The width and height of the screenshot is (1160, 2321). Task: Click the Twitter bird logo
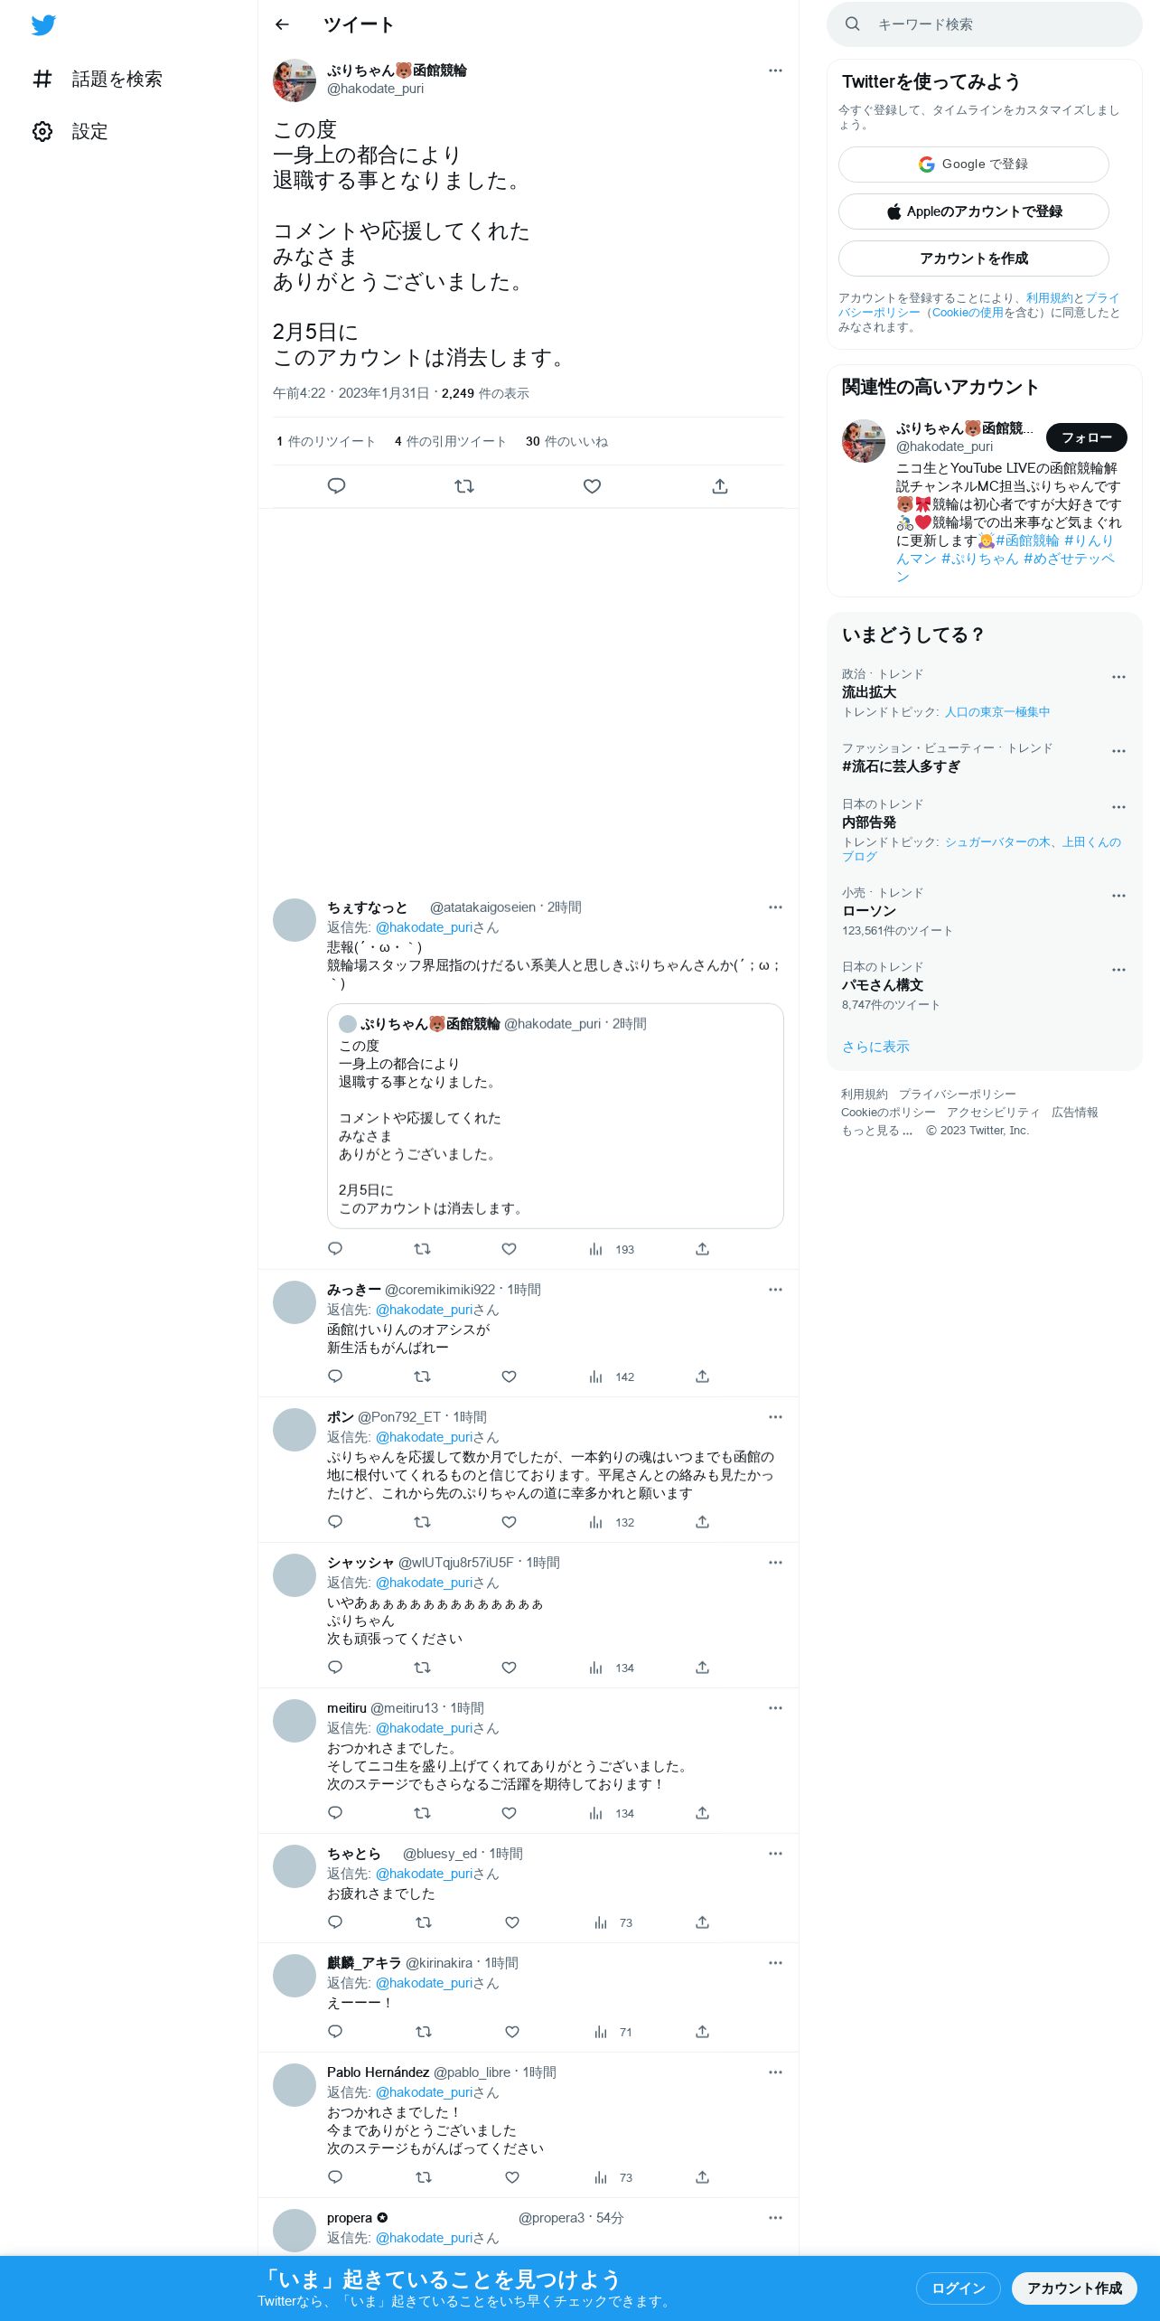[43, 25]
